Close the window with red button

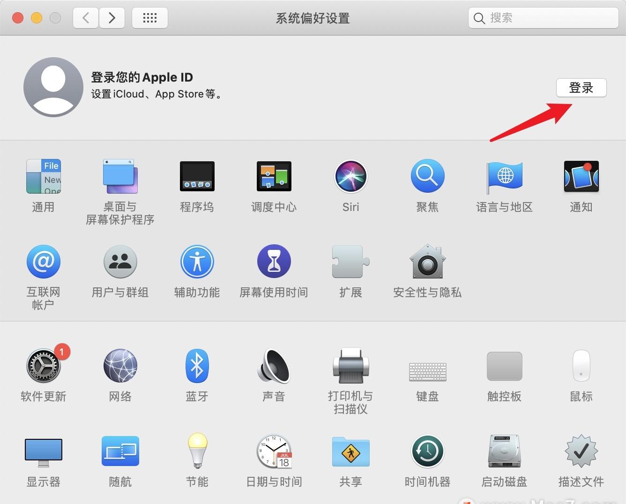coord(18,18)
